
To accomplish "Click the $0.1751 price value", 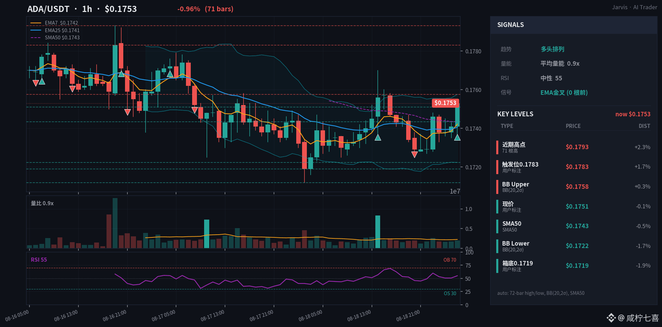I will pos(577,207).
